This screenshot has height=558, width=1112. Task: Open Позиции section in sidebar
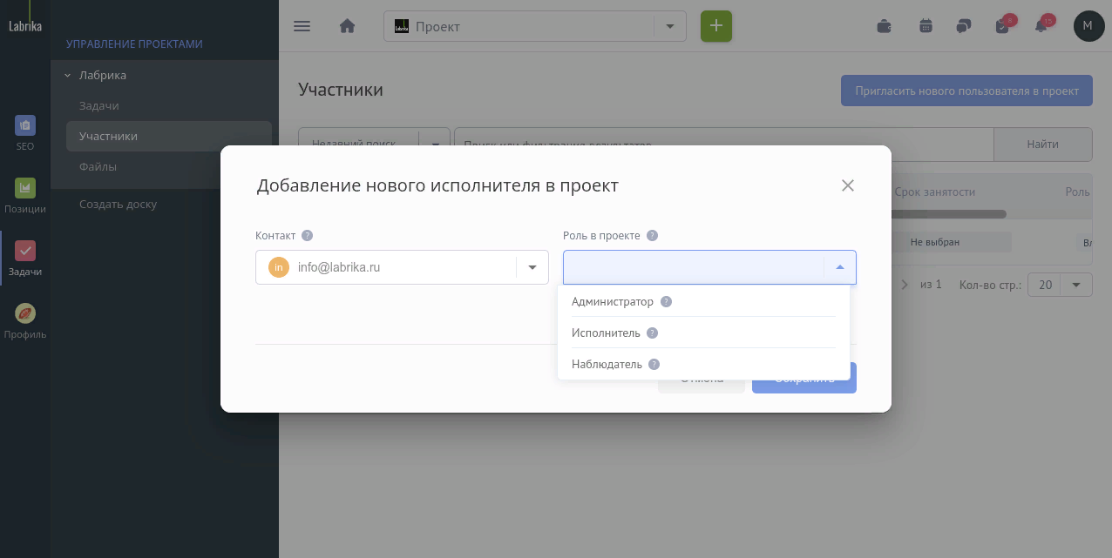click(x=25, y=197)
